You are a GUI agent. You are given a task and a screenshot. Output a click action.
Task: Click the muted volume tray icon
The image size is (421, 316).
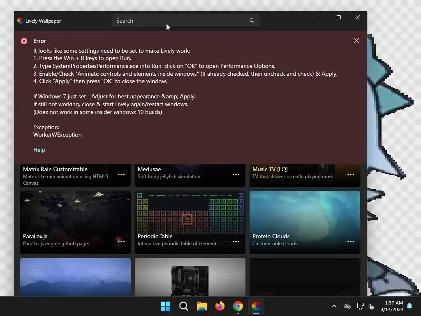371,306
